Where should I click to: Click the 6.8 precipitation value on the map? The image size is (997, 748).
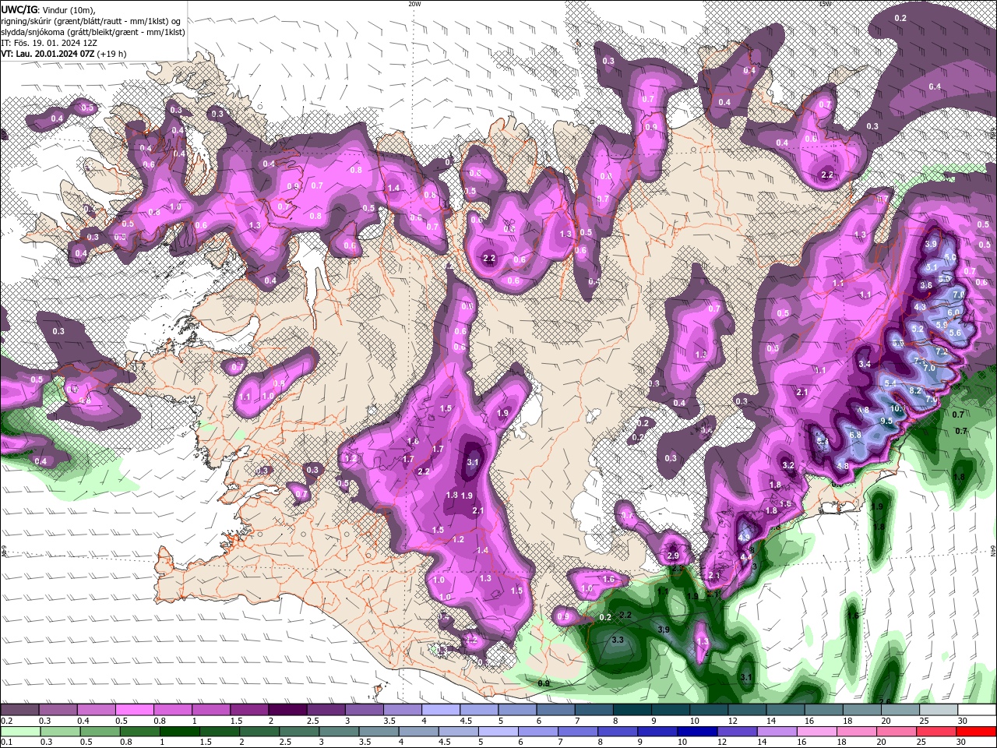click(x=854, y=434)
